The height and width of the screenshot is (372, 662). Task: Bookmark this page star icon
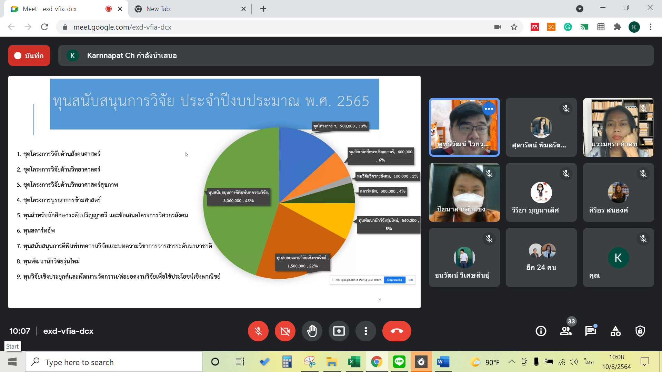click(x=514, y=27)
